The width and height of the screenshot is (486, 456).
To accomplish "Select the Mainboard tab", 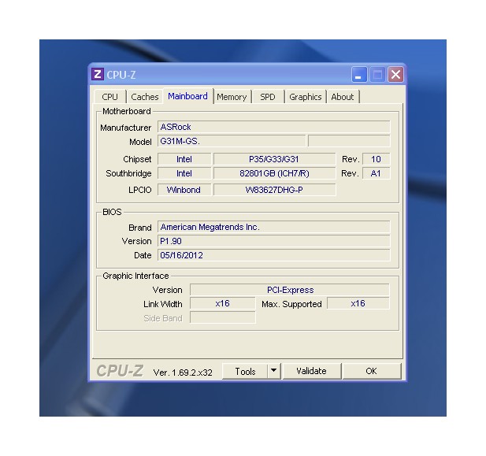I will pos(187,96).
